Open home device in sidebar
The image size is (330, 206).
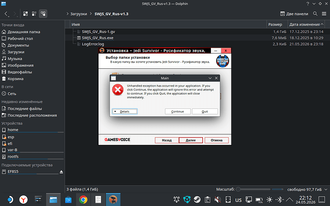point(32,130)
